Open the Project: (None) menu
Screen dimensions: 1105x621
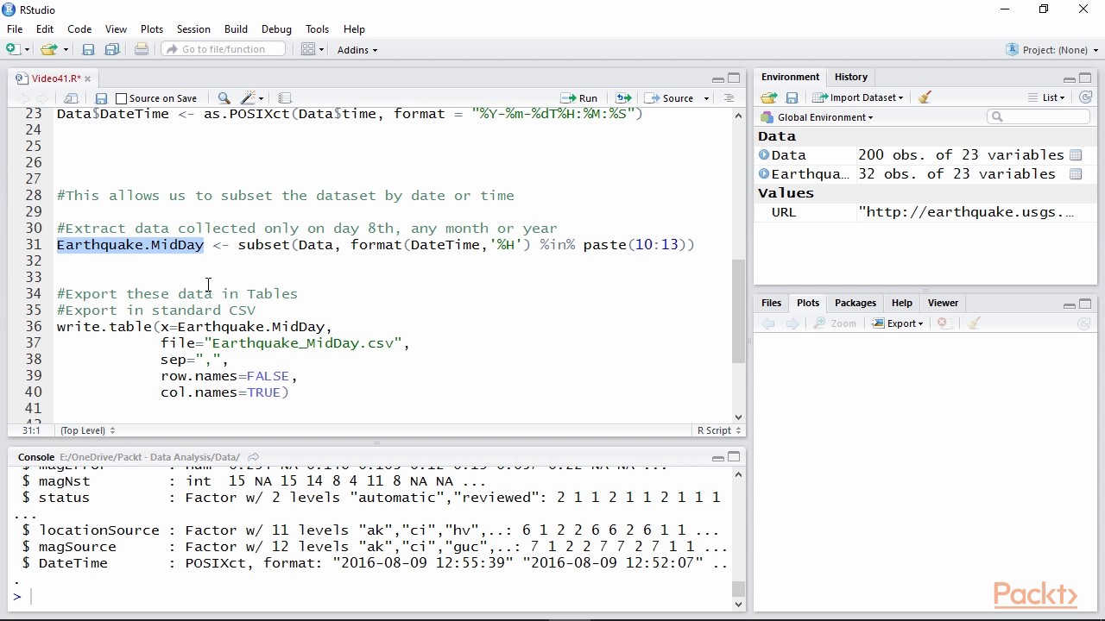tap(1052, 50)
